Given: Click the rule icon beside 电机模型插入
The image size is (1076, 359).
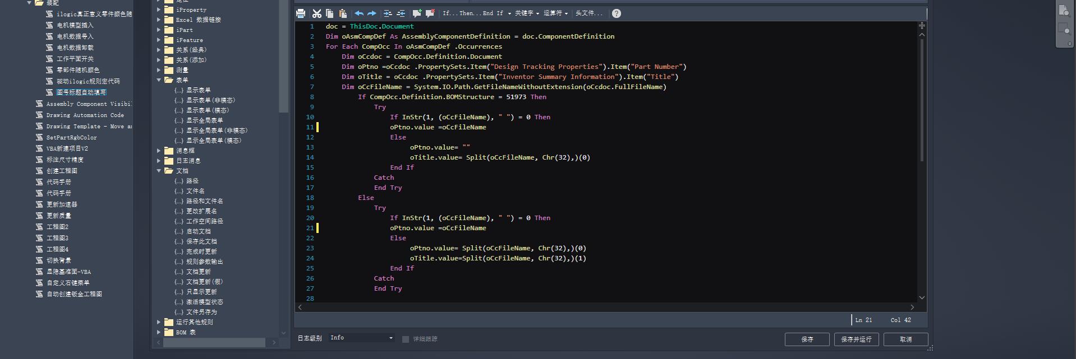Looking at the screenshot, I should click(49, 25).
